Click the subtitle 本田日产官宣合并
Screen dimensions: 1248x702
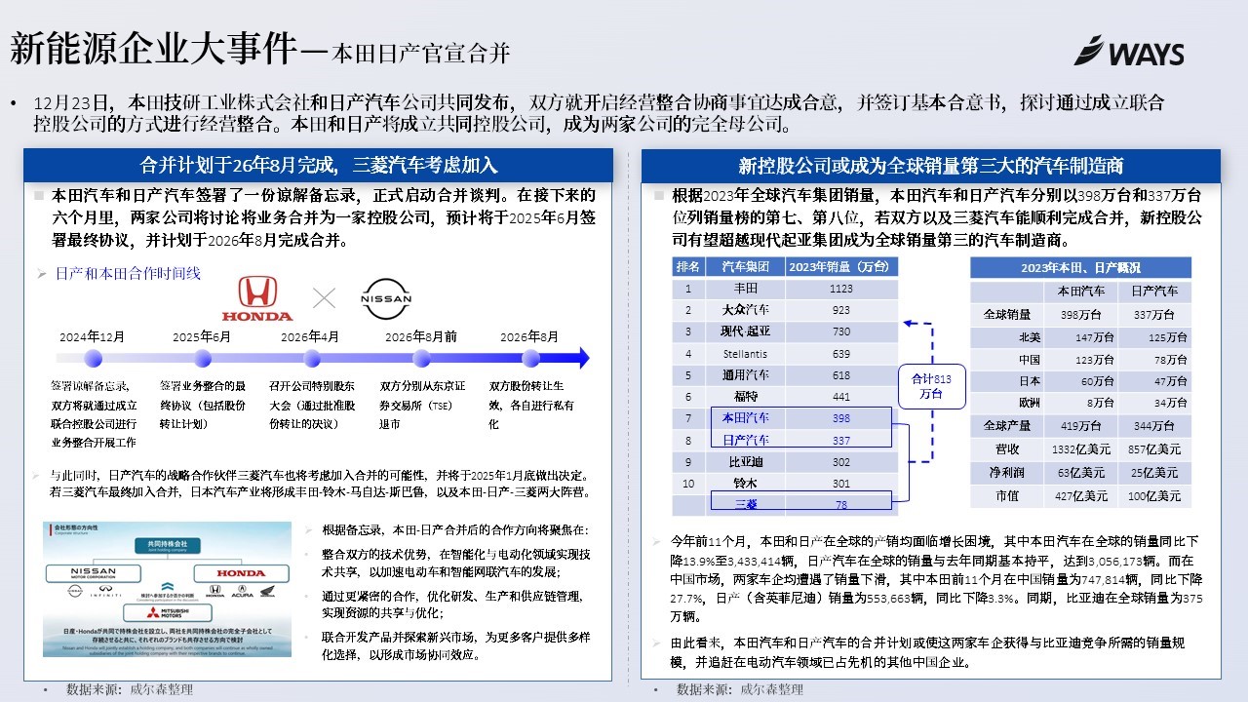tap(421, 52)
